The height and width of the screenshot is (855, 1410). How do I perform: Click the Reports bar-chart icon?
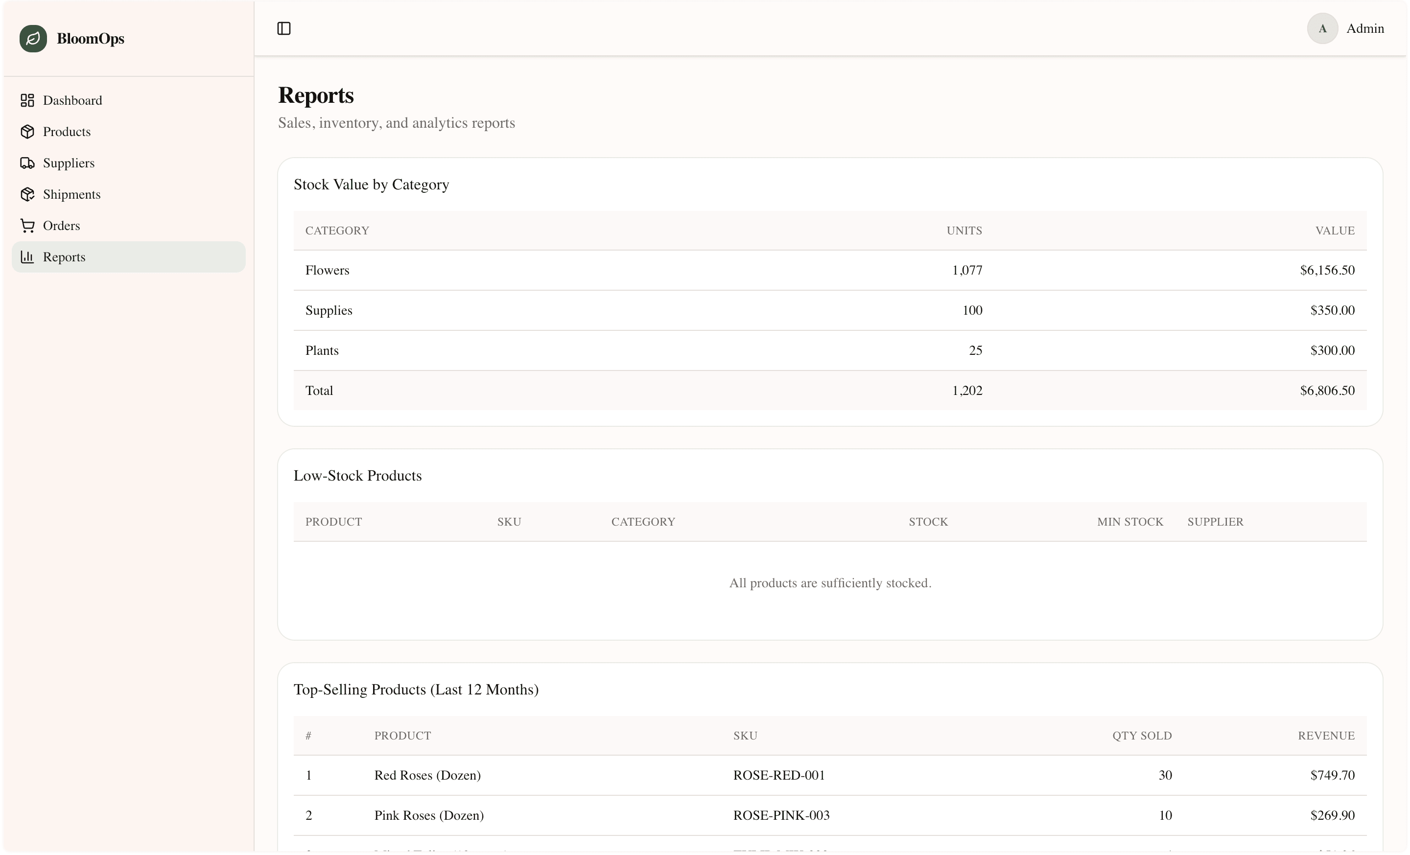click(27, 257)
